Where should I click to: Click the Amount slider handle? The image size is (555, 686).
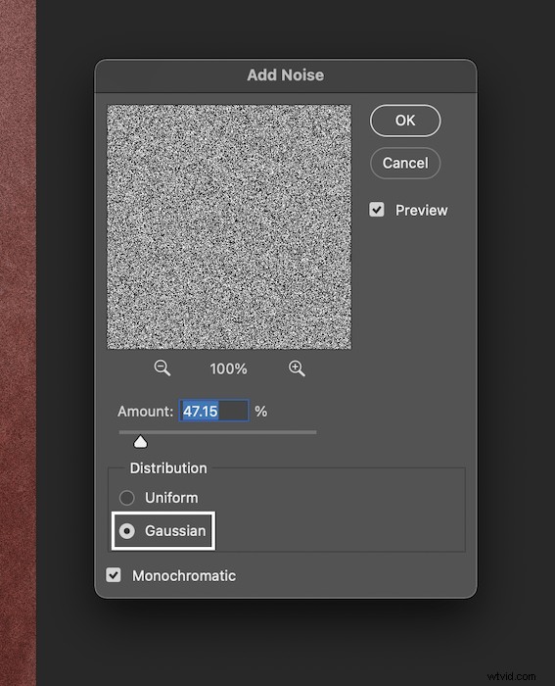coord(140,442)
